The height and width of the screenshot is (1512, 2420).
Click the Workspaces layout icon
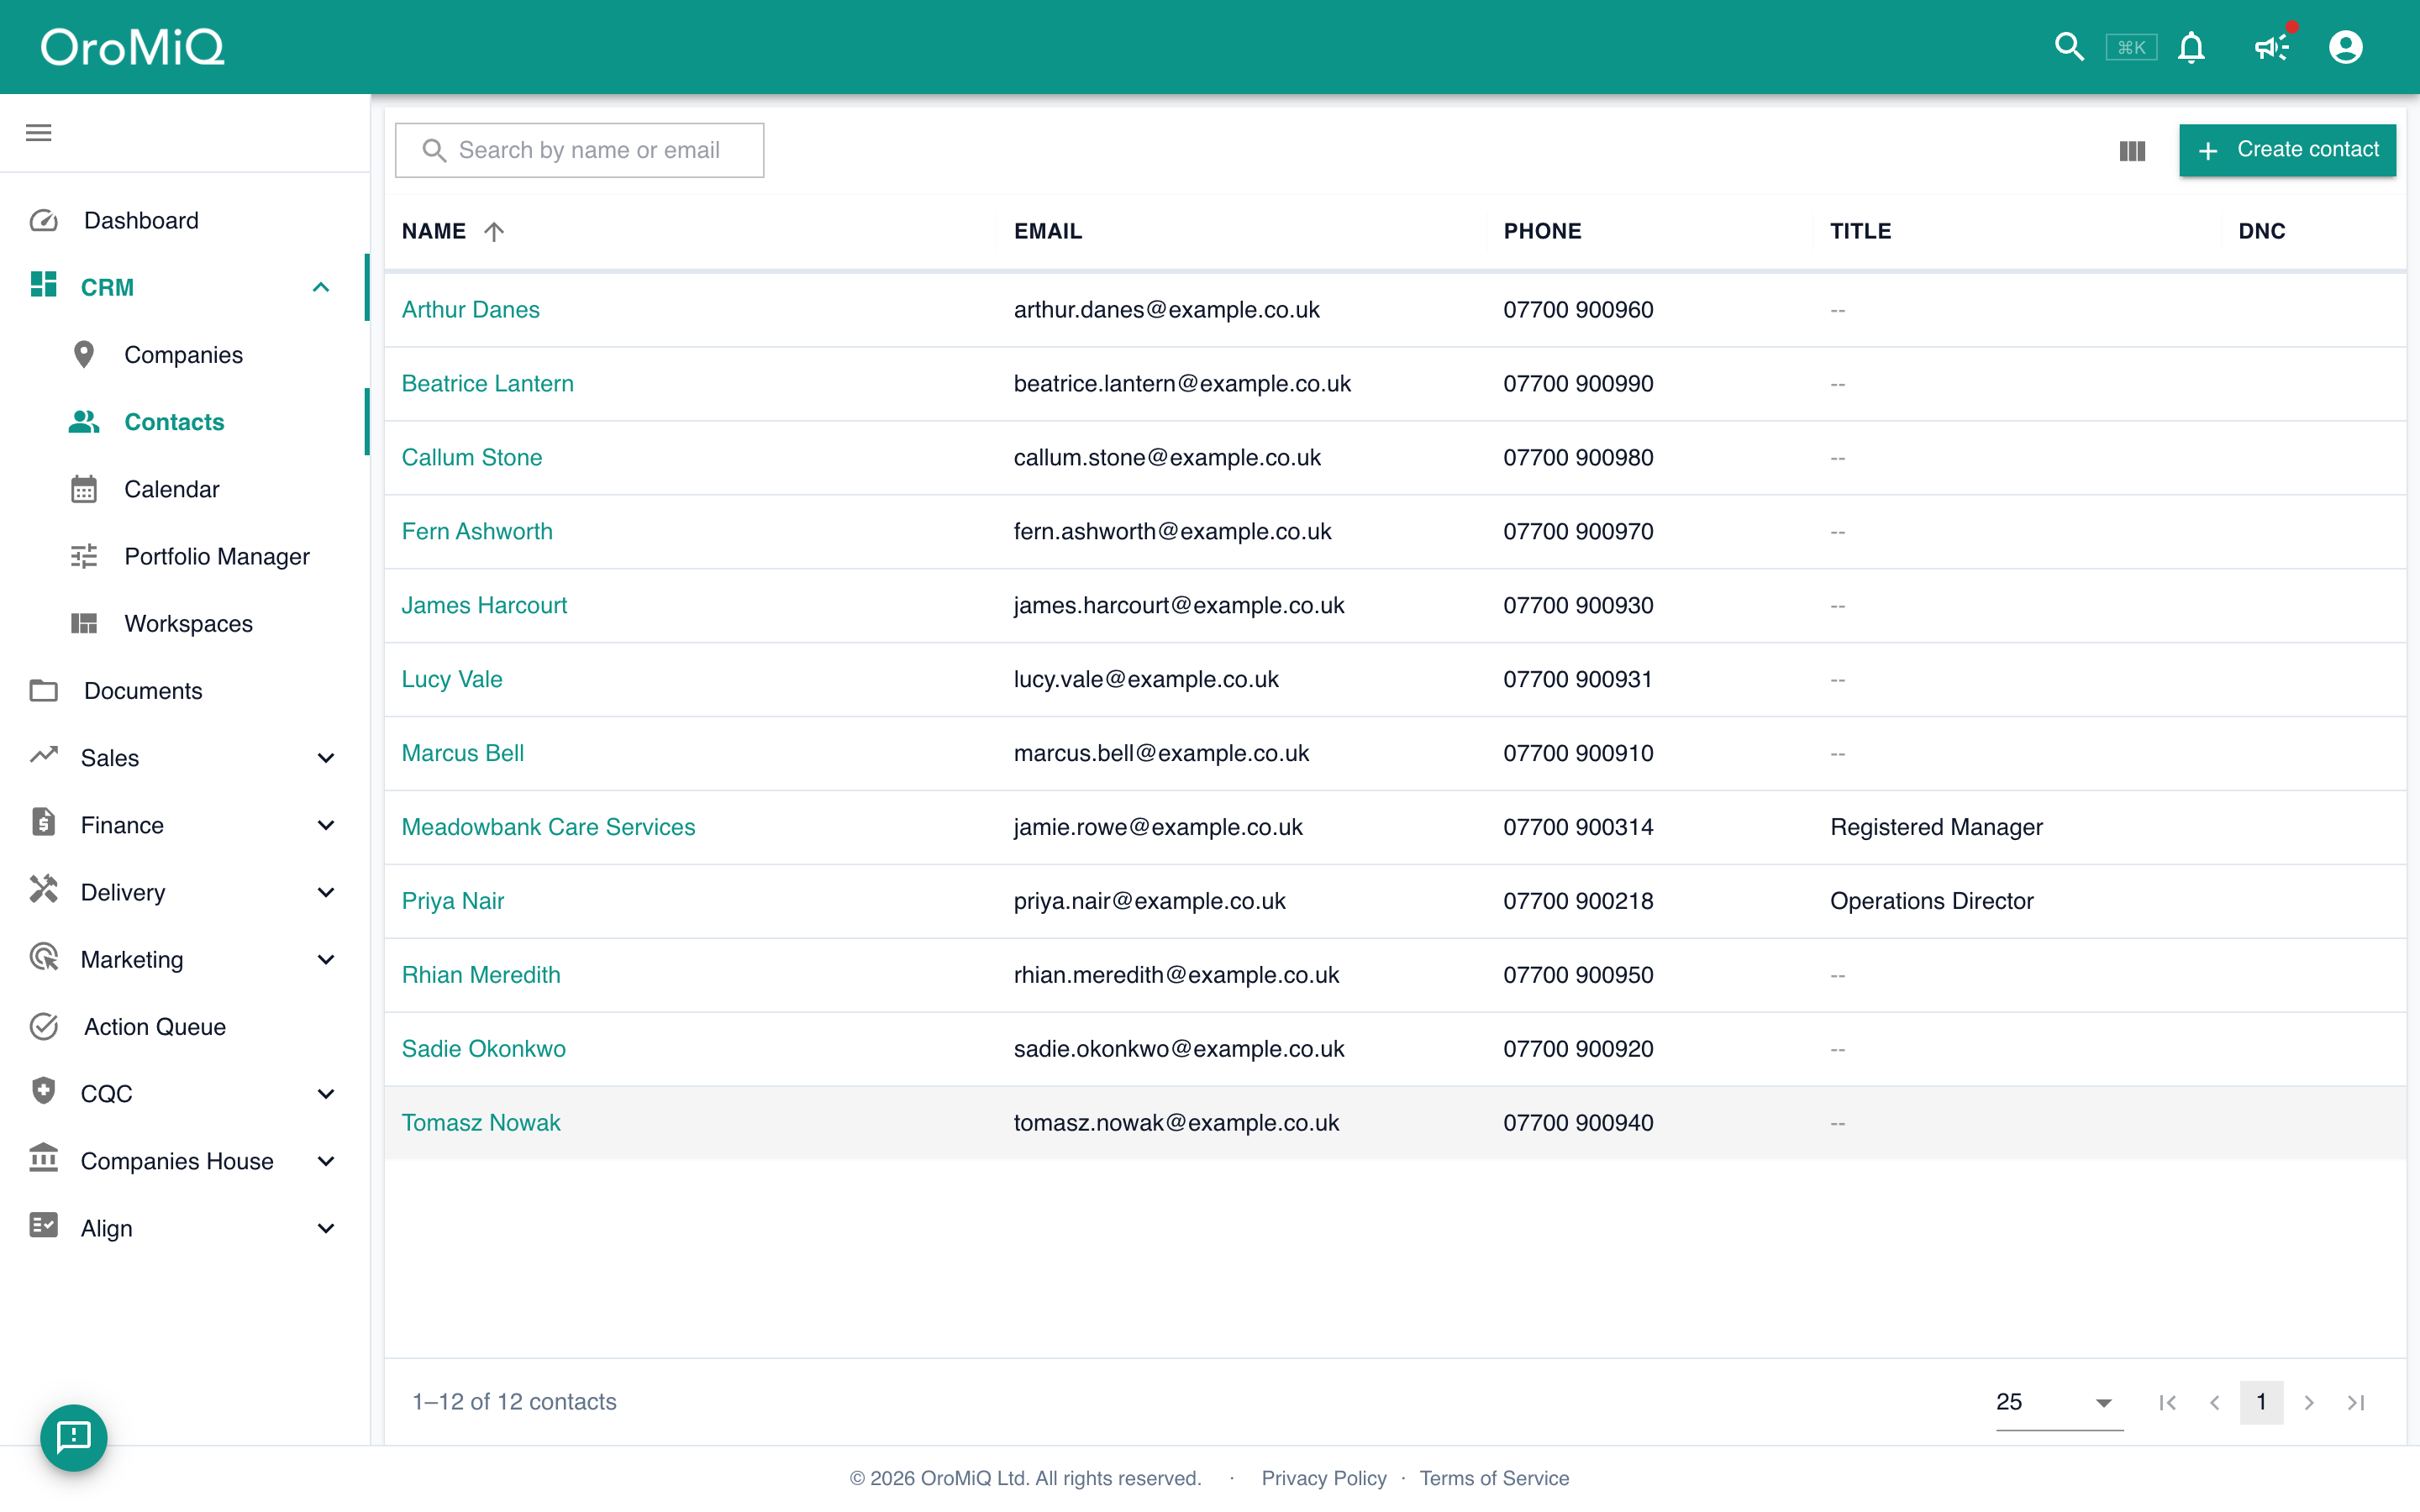click(x=84, y=623)
